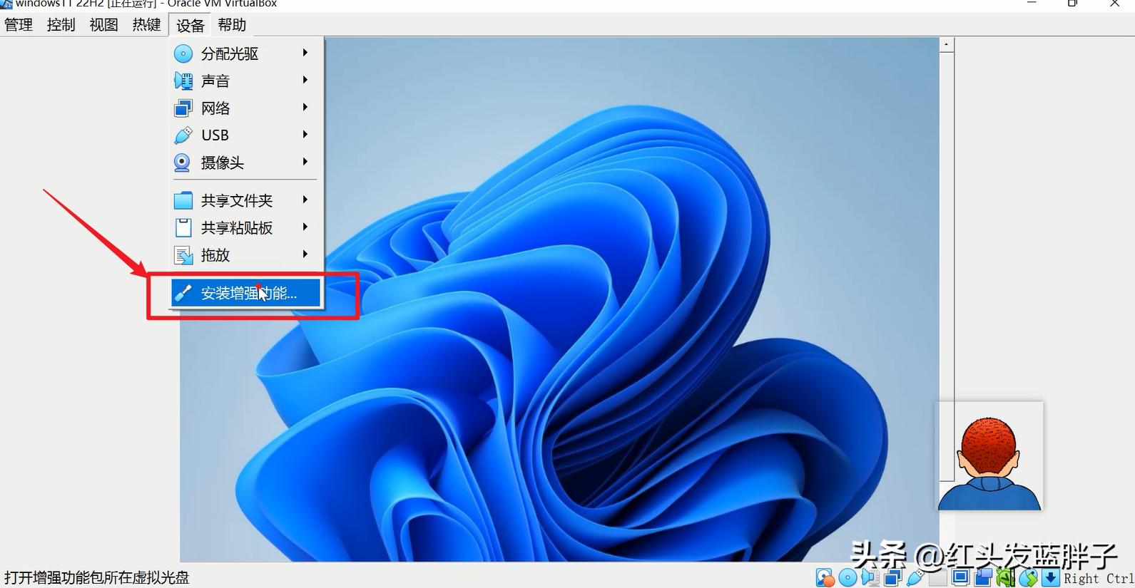Expand the 网络 submenu
1135x588 pixels.
pyautogui.click(x=246, y=108)
